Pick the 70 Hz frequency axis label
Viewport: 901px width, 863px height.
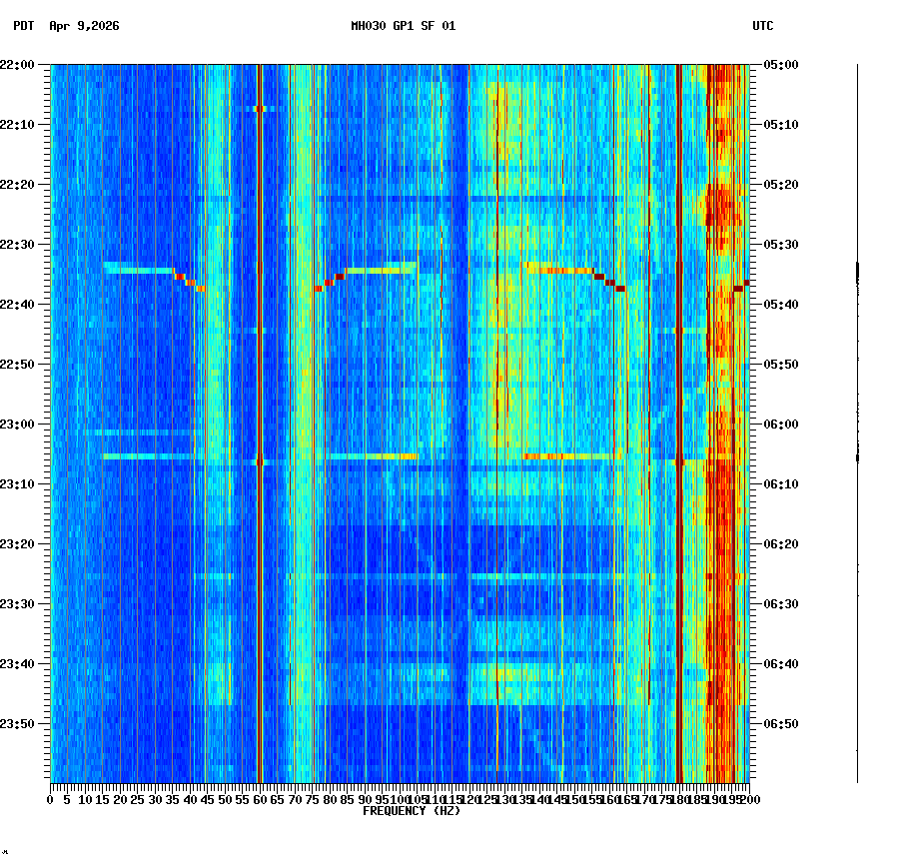(x=295, y=800)
